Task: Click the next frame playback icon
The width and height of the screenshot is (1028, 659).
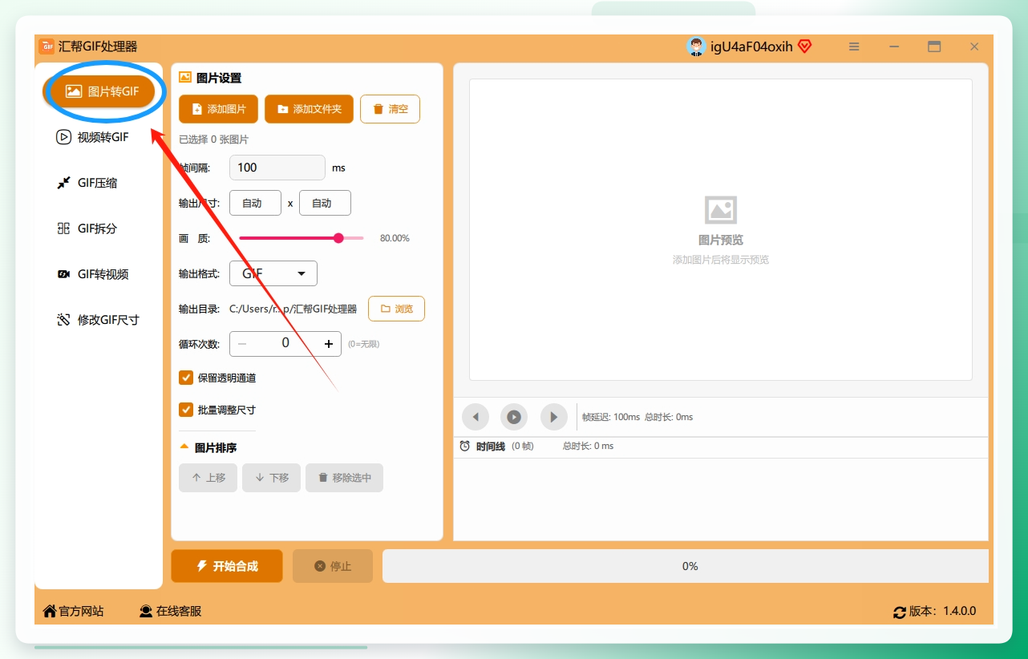Action: (x=553, y=417)
